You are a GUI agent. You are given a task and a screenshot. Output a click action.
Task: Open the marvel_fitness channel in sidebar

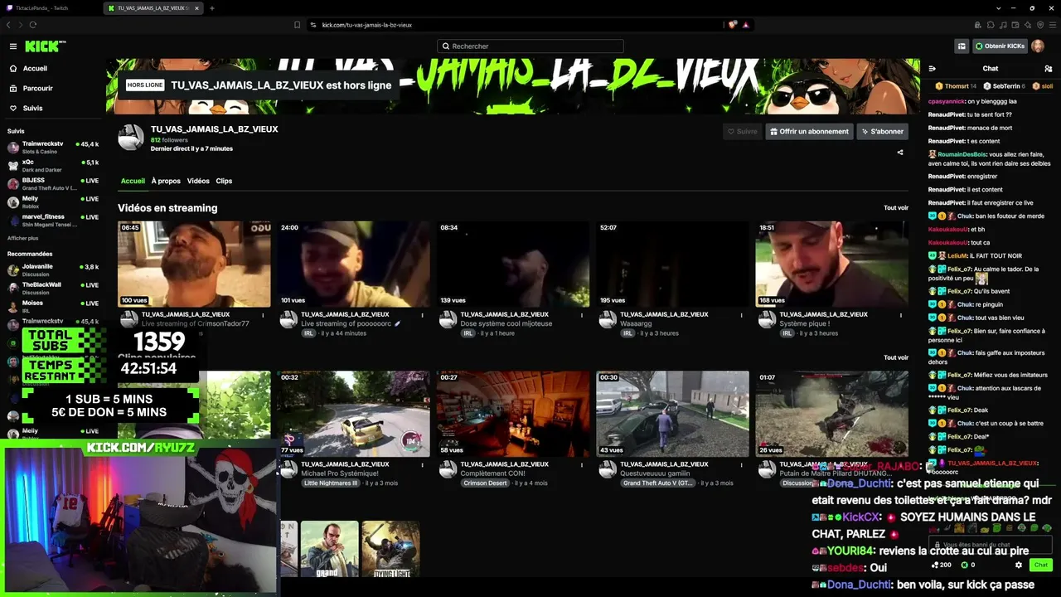(53, 220)
